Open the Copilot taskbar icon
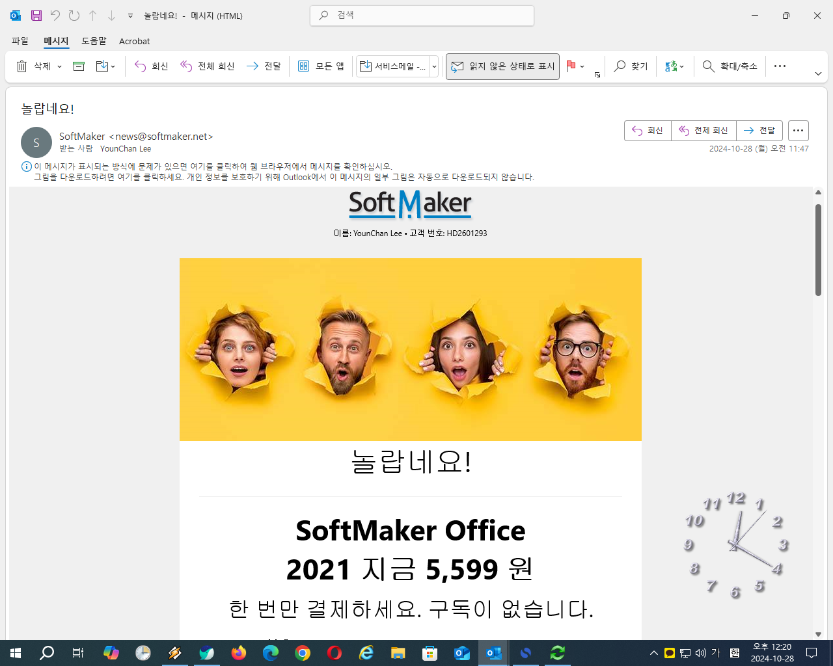This screenshot has width=833, height=666. (111, 653)
